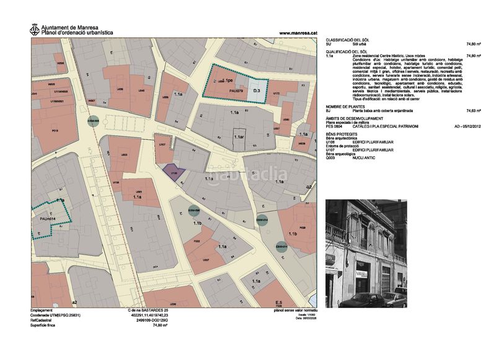This screenshot has width=496, height=350.
Task: Click the 'NOMBRE DE PLANTES' heading
Action: [345, 107]
